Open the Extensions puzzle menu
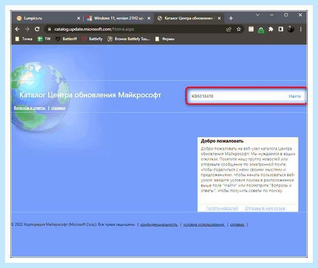Screen dimensions: 318x268 pyautogui.click(x=271, y=29)
